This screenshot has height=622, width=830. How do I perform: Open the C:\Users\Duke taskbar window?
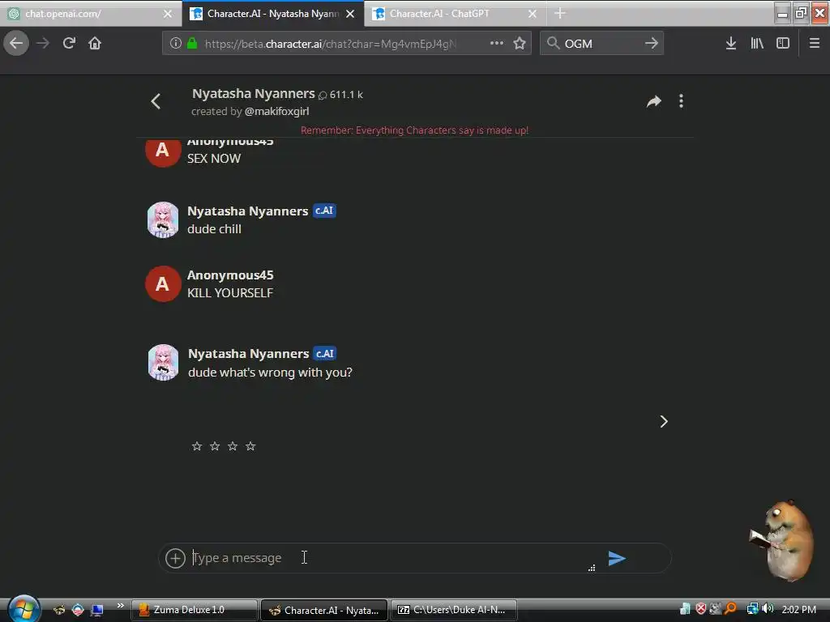[453, 610]
